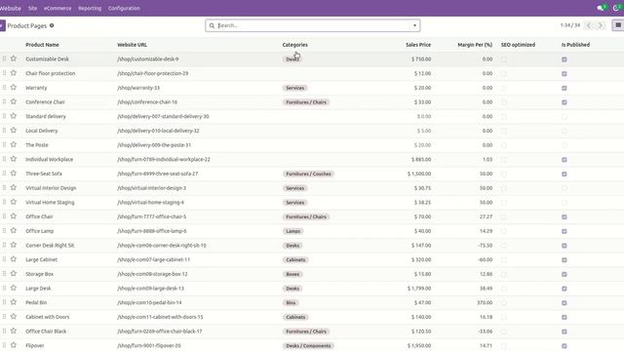Open the Site menu
Image resolution: width=624 pixels, height=351 pixels.
click(32, 8)
